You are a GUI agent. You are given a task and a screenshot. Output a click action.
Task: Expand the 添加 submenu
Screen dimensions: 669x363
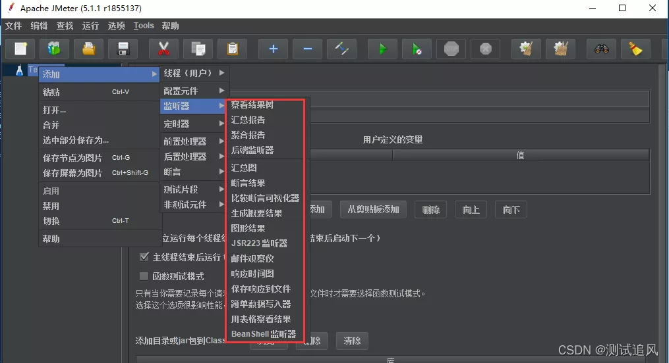99,74
